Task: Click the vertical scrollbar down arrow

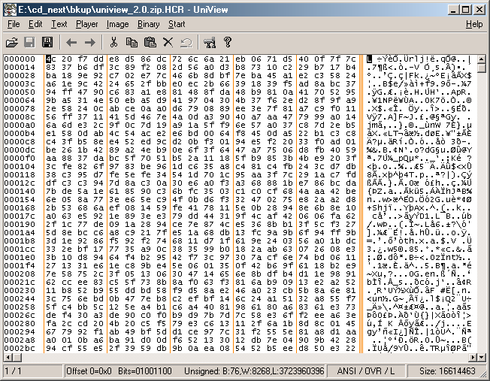Action: (482, 357)
